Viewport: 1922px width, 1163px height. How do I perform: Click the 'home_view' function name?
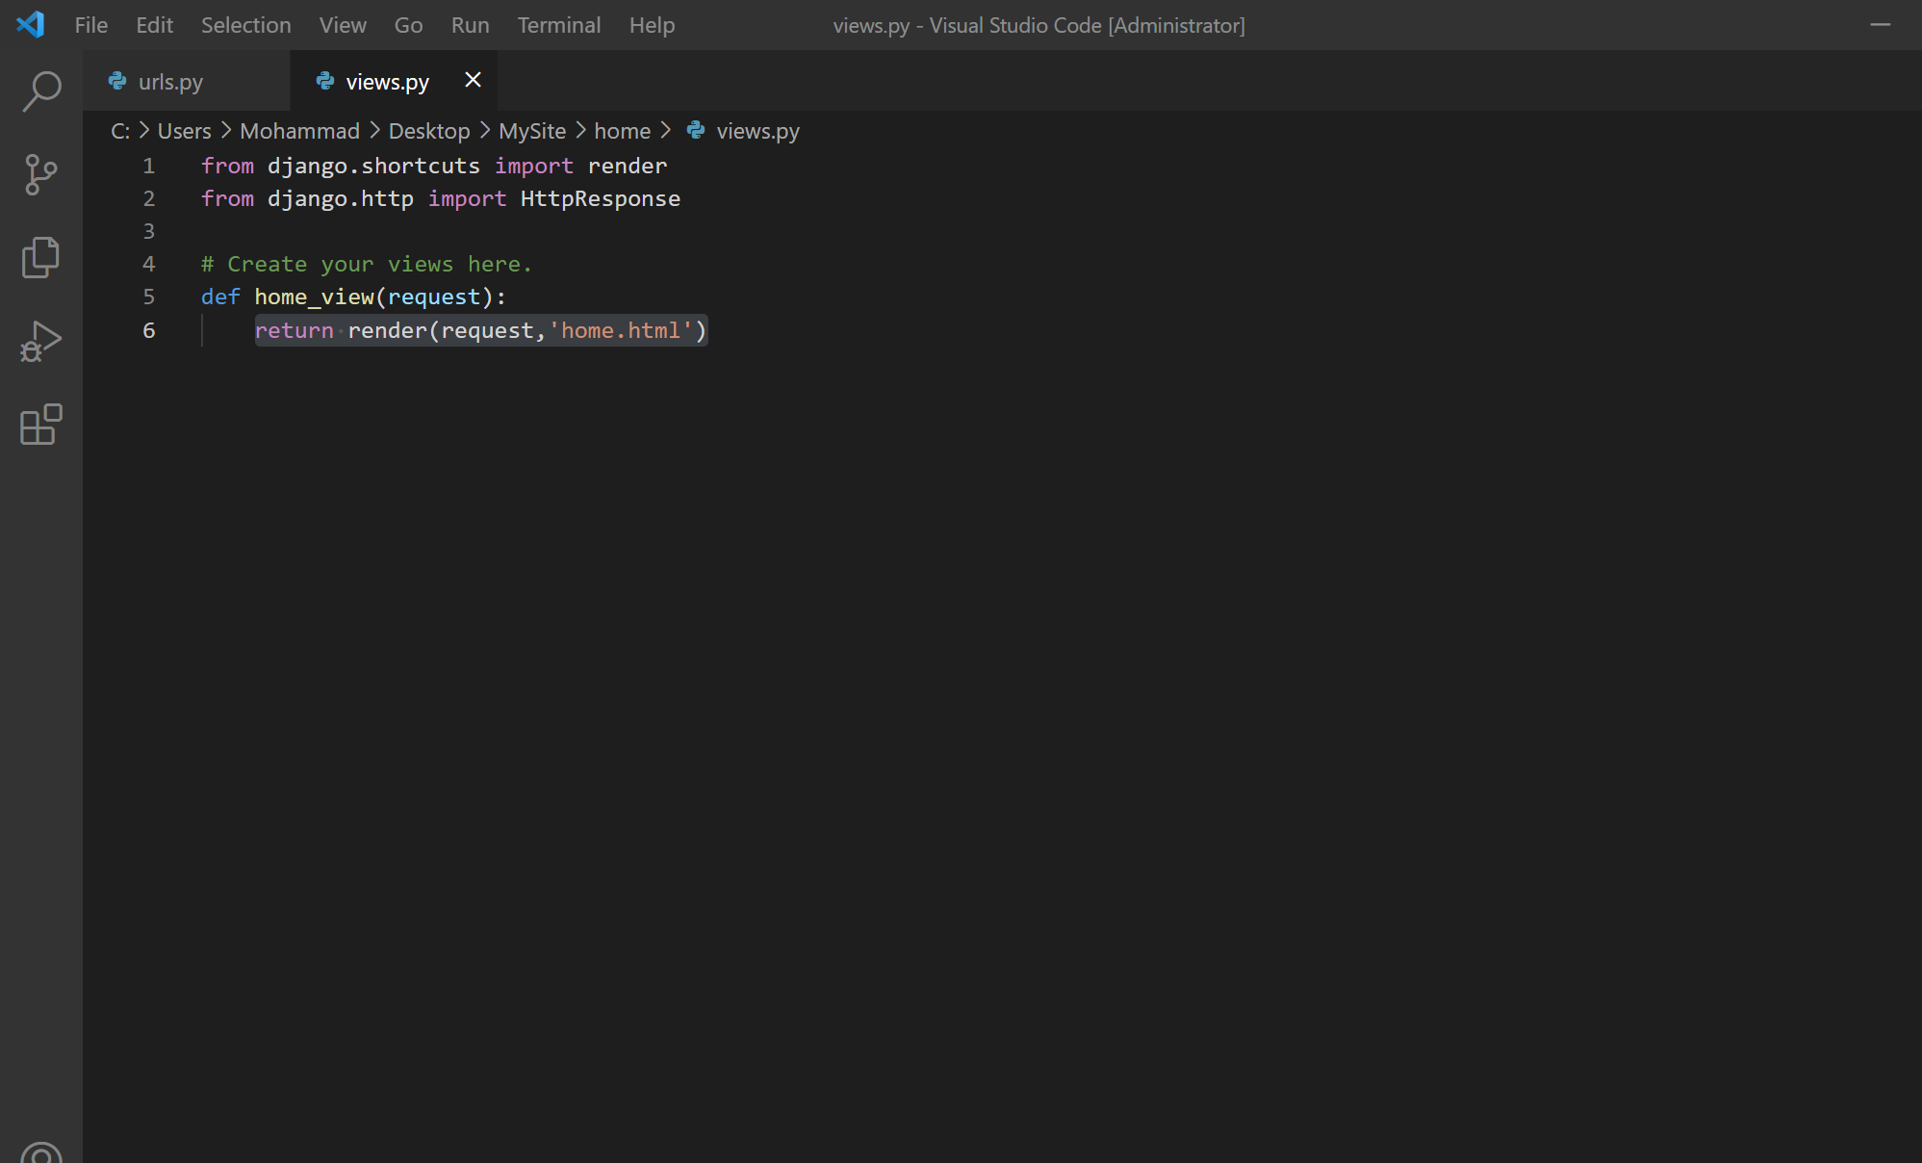314,297
